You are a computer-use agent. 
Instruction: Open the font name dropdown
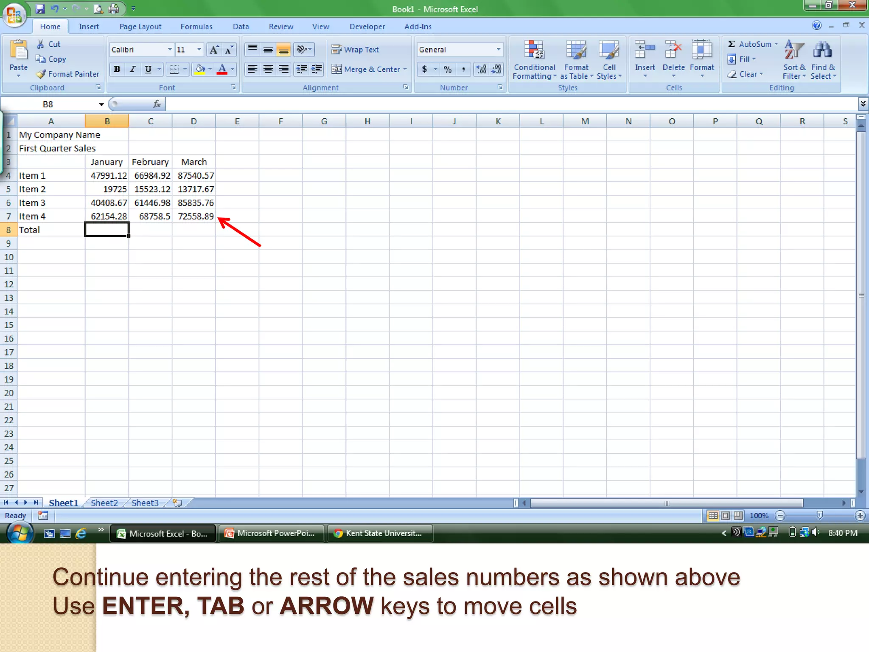coord(170,50)
